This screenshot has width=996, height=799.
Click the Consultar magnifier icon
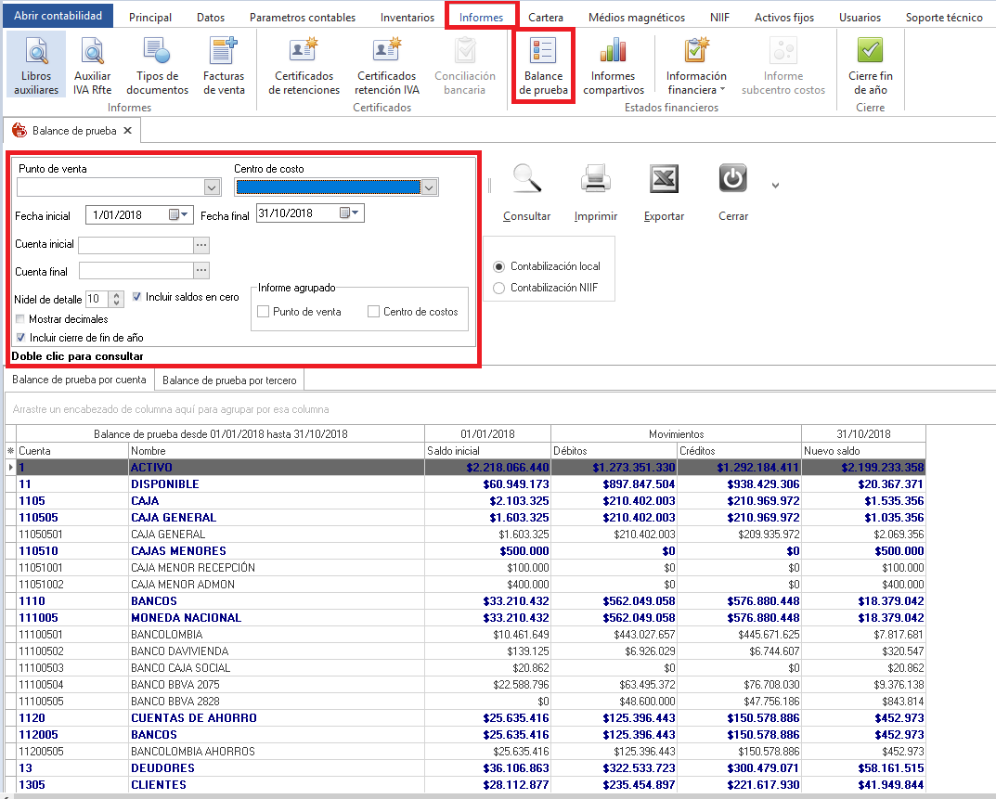[526, 180]
